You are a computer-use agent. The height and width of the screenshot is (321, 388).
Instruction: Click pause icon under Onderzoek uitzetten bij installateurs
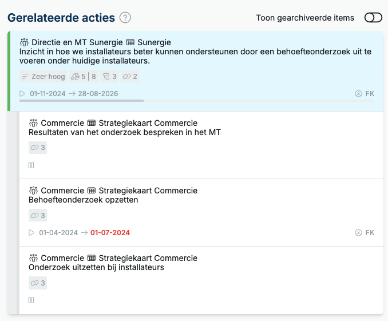[x=31, y=300]
